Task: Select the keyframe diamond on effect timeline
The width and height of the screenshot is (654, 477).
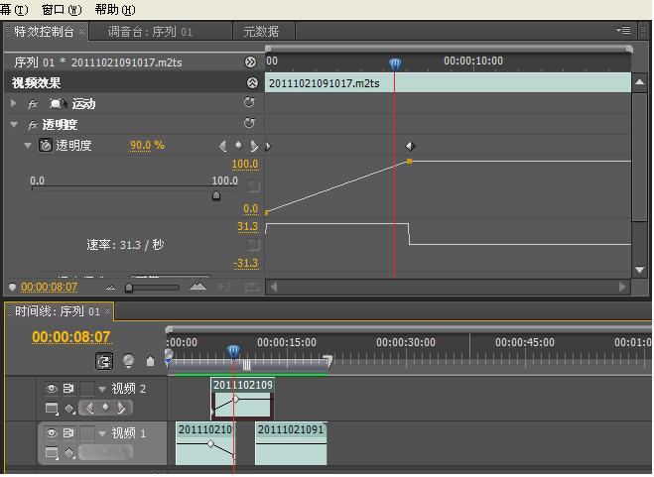Action: pos(410,146)
